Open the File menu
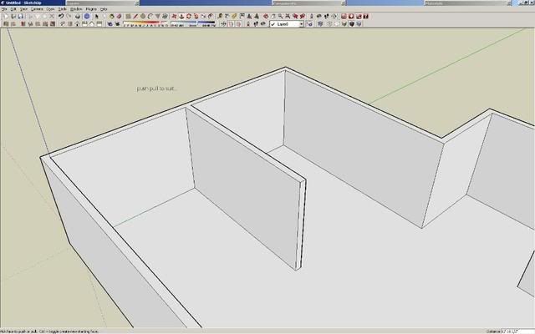Screen dimensions: 535x334 coord(4,9)
